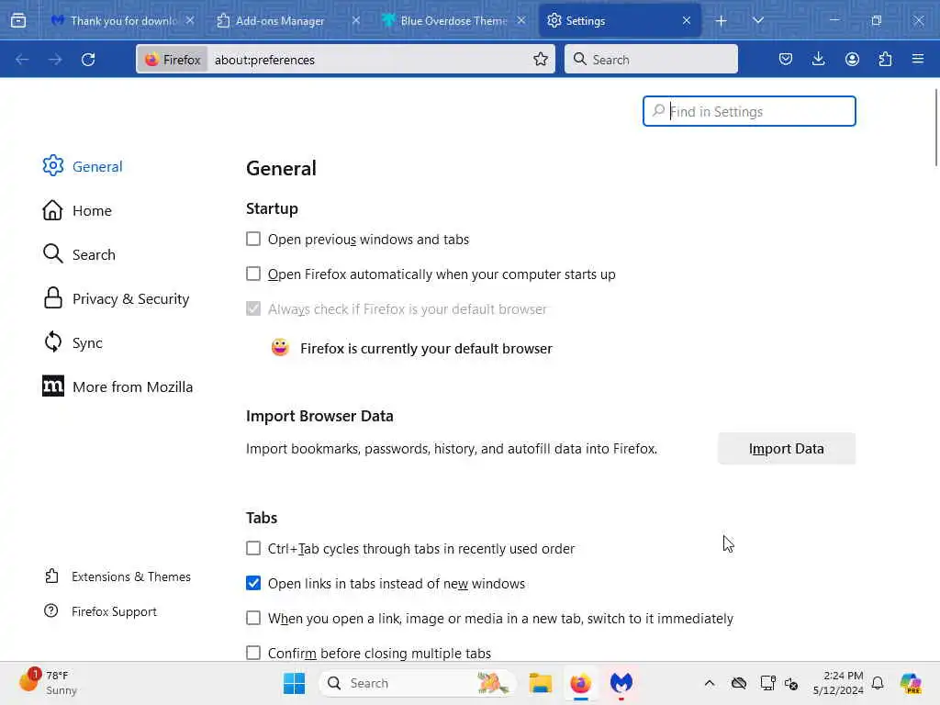Bookmark this page with the star icon
The width and height of the screenshot is (940, 705).
click(x=540, y=59)
